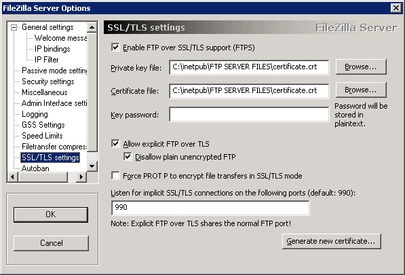Open Passive mode settings page
The height and width of the screenshot is (275, 405).
pos(54,71)
